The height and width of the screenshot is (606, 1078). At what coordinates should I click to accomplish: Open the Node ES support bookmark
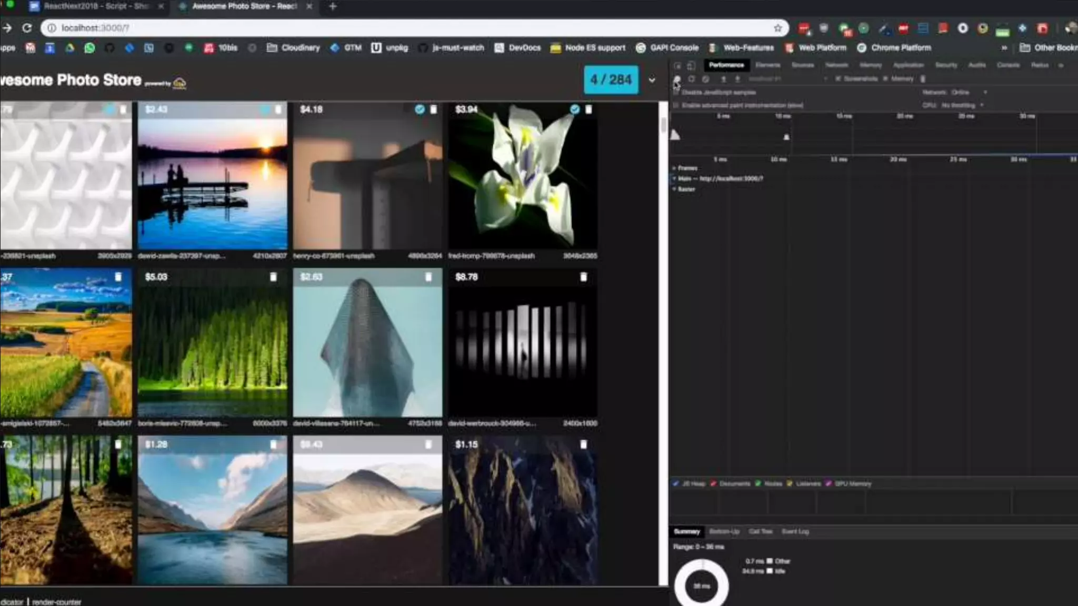click(x=588, y=48)
